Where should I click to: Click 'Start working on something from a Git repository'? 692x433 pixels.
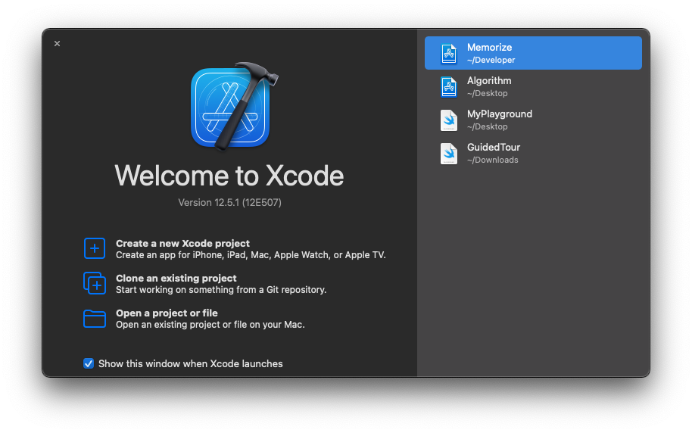point(221,290)
